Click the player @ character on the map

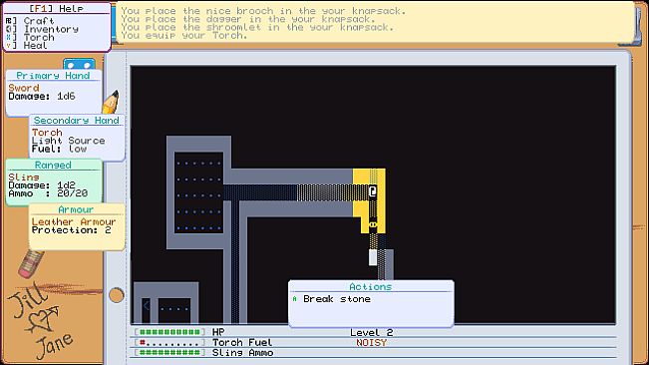pos(373,190)
